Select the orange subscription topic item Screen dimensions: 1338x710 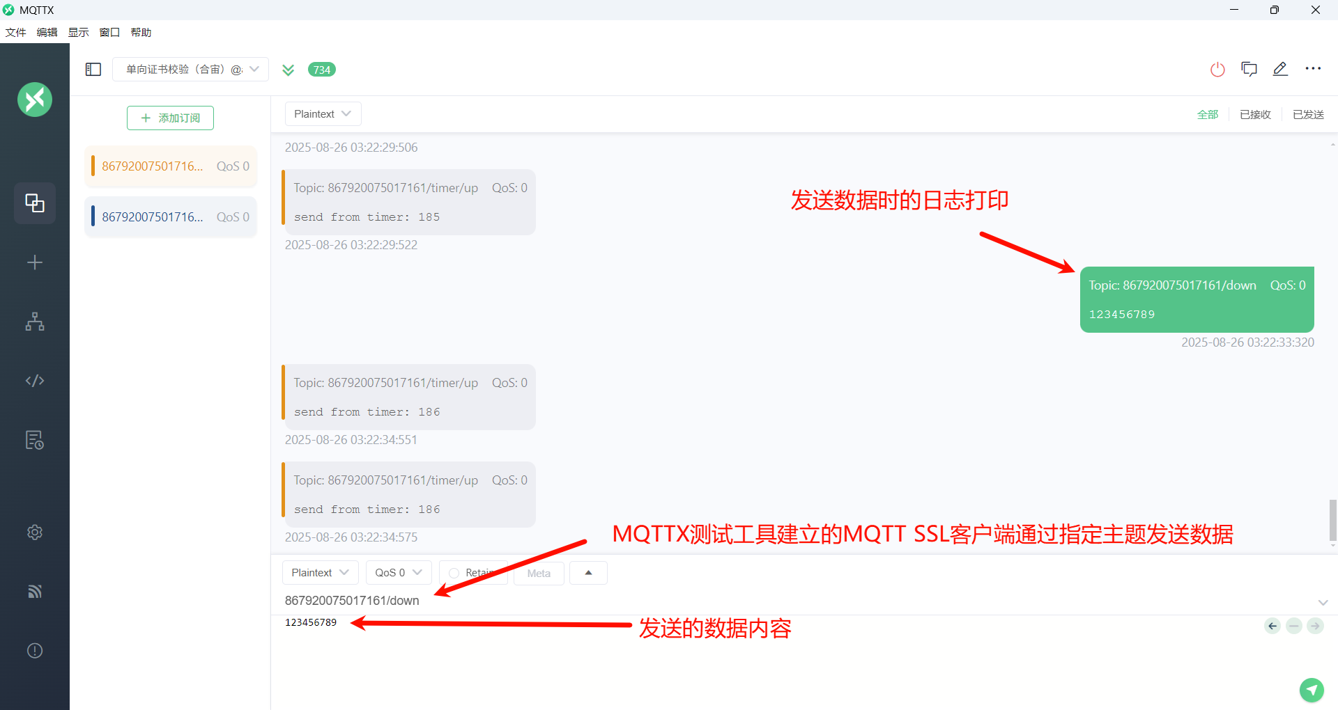(x=171, y=166)
